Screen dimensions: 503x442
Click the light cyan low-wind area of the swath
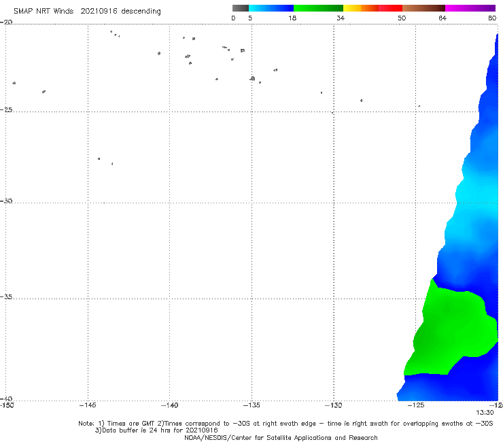point(474,196)
